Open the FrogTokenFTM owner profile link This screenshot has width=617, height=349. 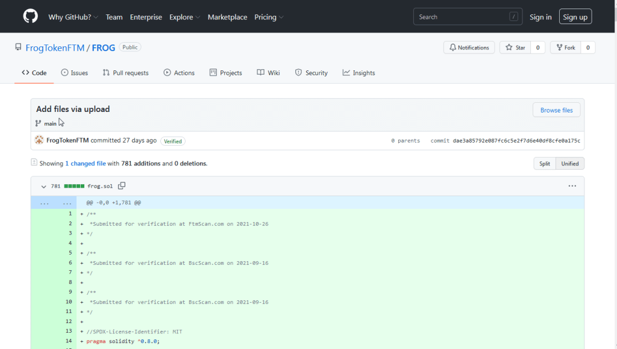55,48
